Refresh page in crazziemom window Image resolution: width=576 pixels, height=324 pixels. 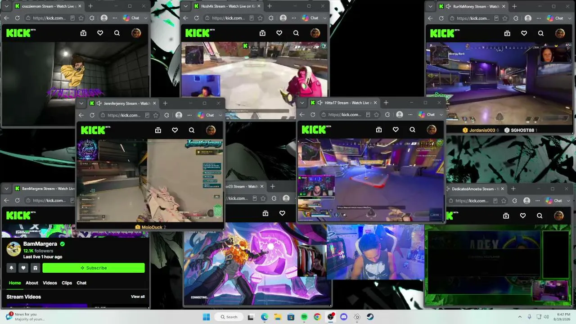(x=17, y=18)
